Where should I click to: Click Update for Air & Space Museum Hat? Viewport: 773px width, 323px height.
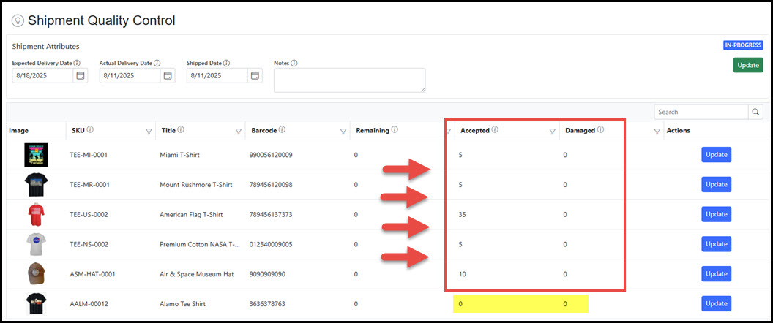pos(716,274)
